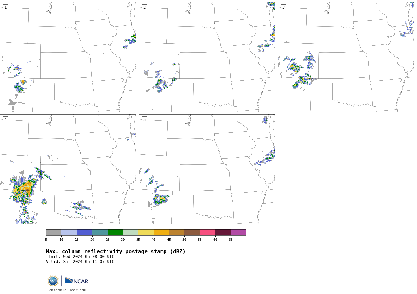The width and height of the screenshot is (417, 294).
Task: Click the member number 1 label box
Action: 5,8
